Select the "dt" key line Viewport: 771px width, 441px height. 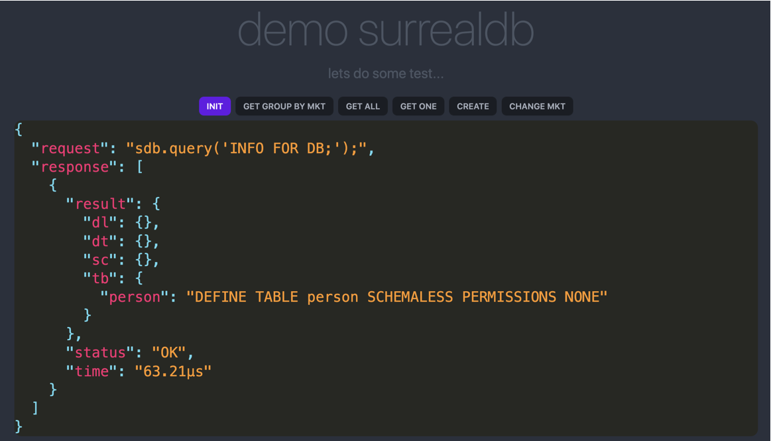click(x=121, y=241)
